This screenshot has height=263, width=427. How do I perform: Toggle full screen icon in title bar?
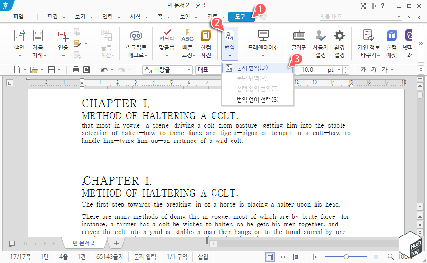[363, 6]
